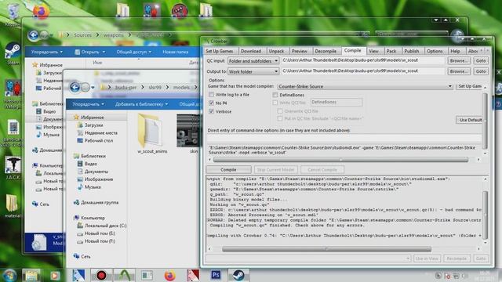502x282 pixels.
Task: Open the w_scout_anims folder
Action: [x=152, y=134]
